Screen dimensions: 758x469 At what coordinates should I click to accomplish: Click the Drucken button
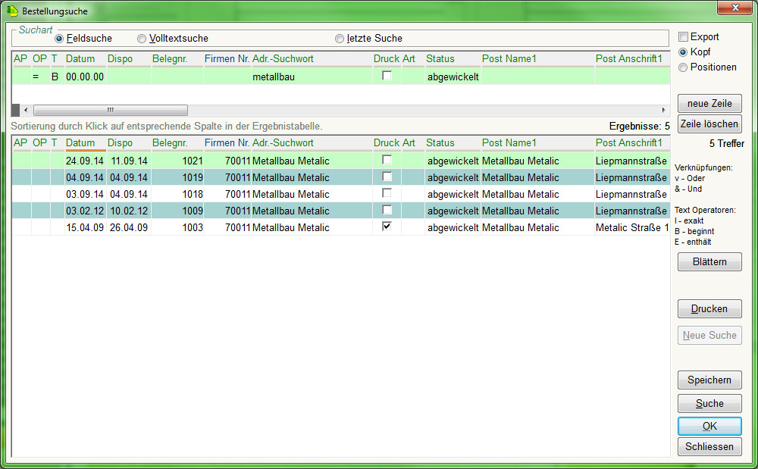pyautogui.click(x=709, y=309)
